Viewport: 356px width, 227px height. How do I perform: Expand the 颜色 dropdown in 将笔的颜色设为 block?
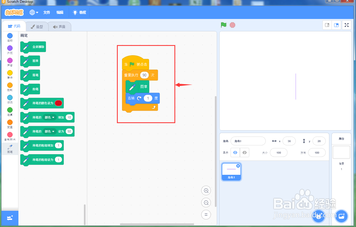pos(50,131)
